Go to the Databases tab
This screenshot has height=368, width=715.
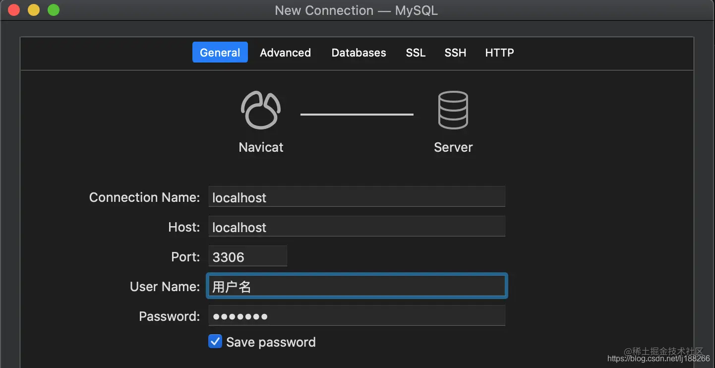pyautogui.click(x=358, y=53)
